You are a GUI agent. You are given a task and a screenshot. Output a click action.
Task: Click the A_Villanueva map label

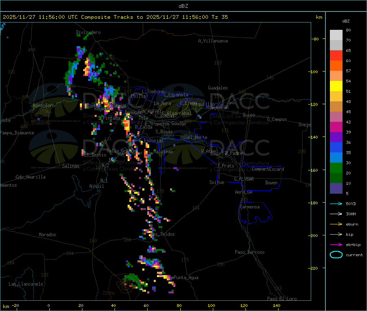[213, 41]
